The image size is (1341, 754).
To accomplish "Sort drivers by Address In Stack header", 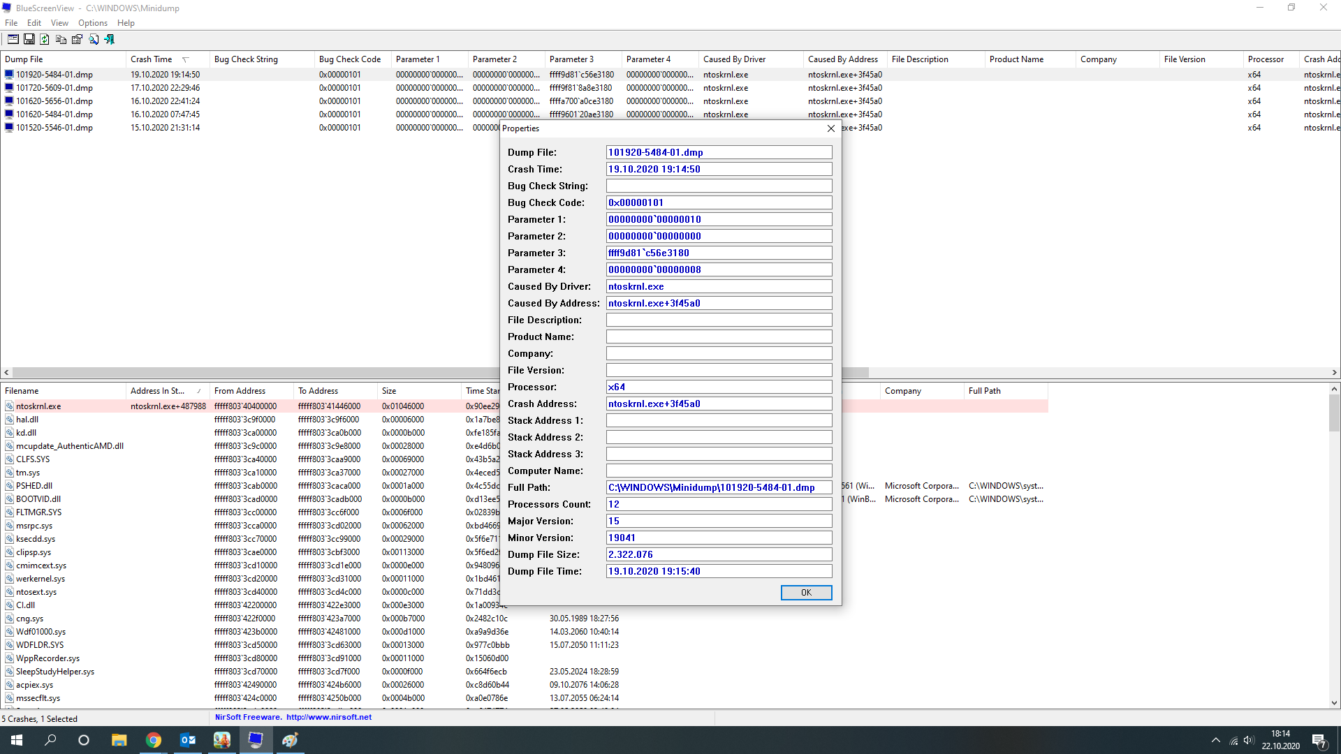I will [x=158, y=391].
